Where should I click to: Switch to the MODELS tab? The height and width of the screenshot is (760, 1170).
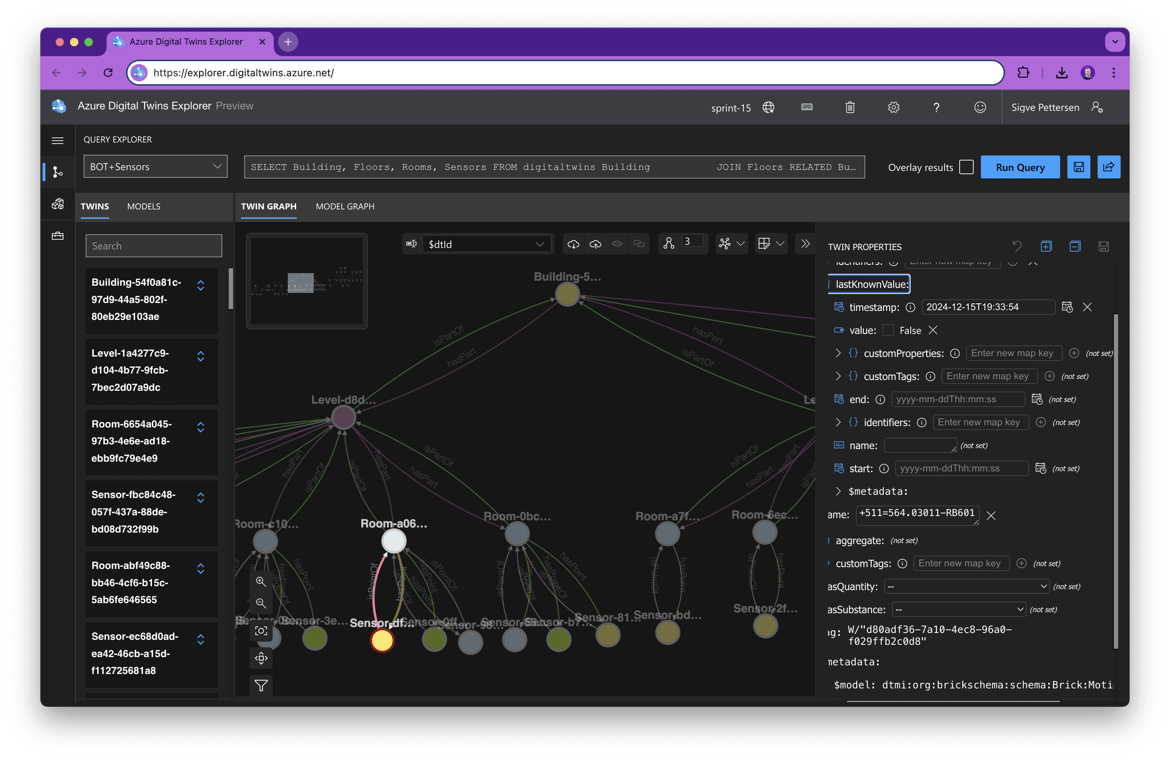click(x=143, y=207)
